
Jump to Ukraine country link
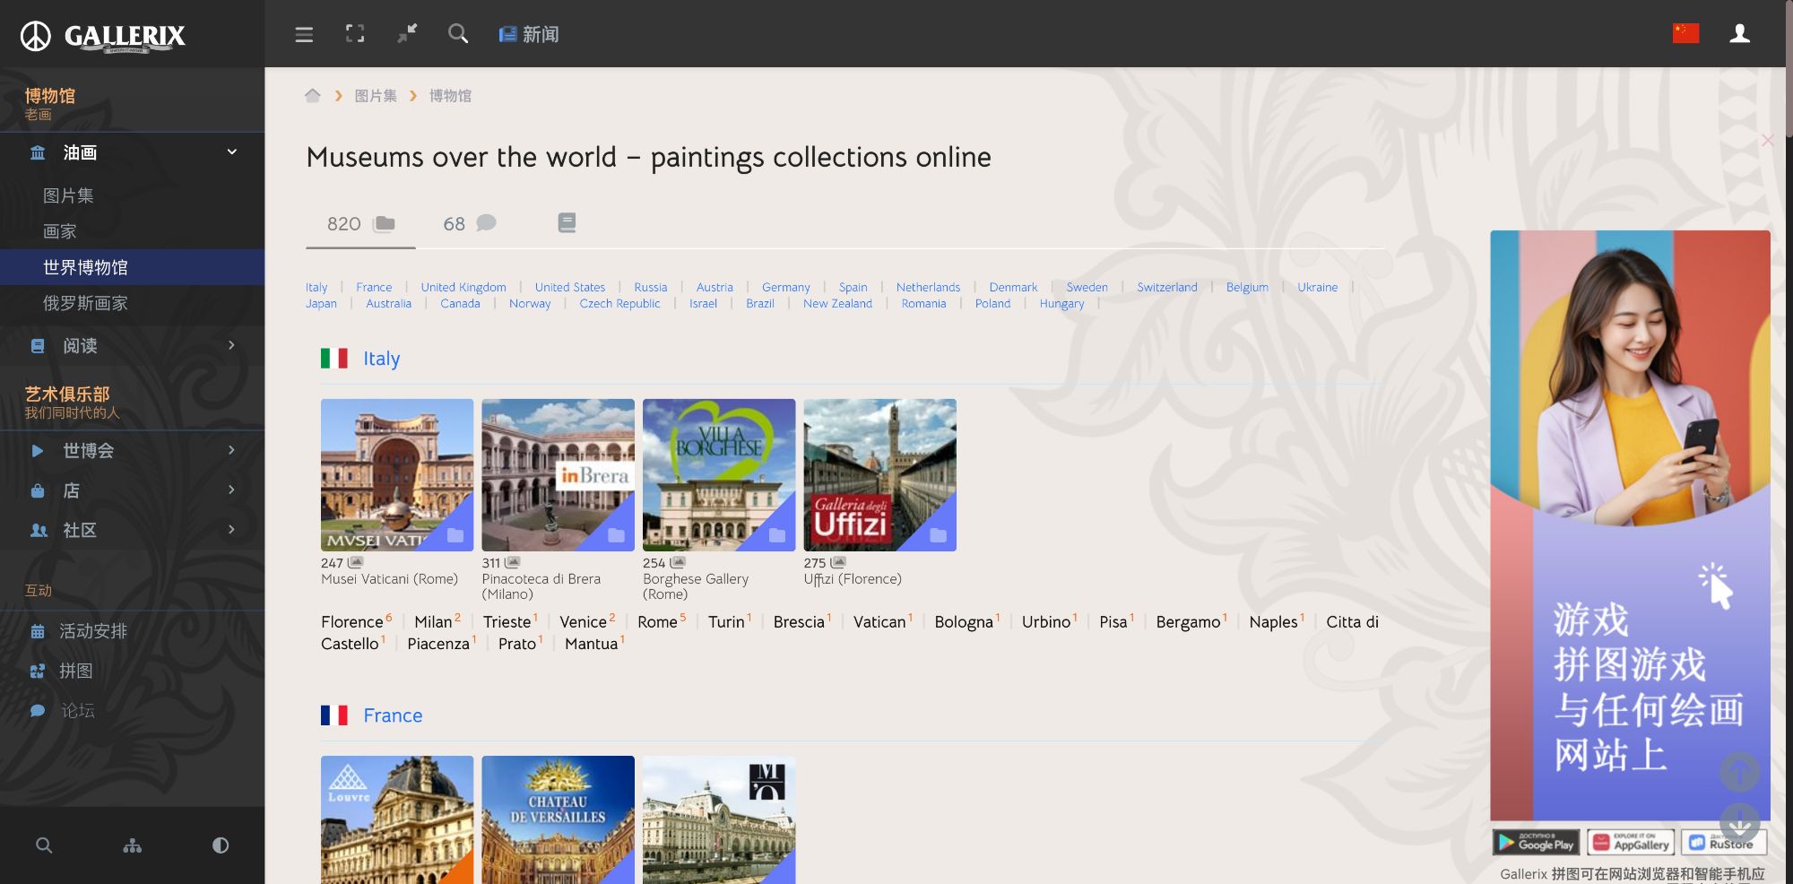pos(1317,287)
